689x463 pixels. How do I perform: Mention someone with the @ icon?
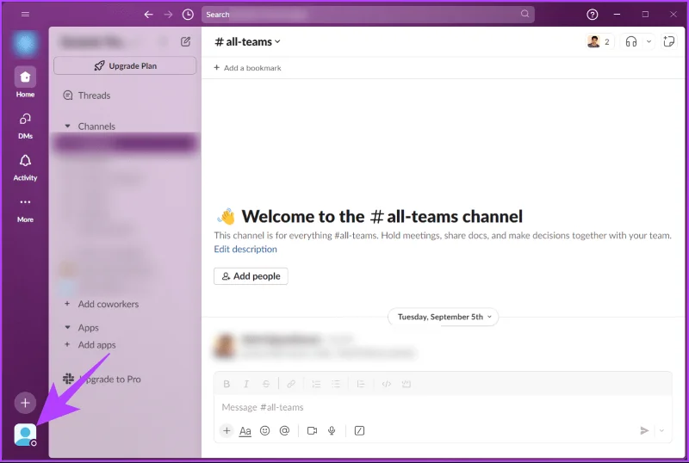tap(285, 431)
